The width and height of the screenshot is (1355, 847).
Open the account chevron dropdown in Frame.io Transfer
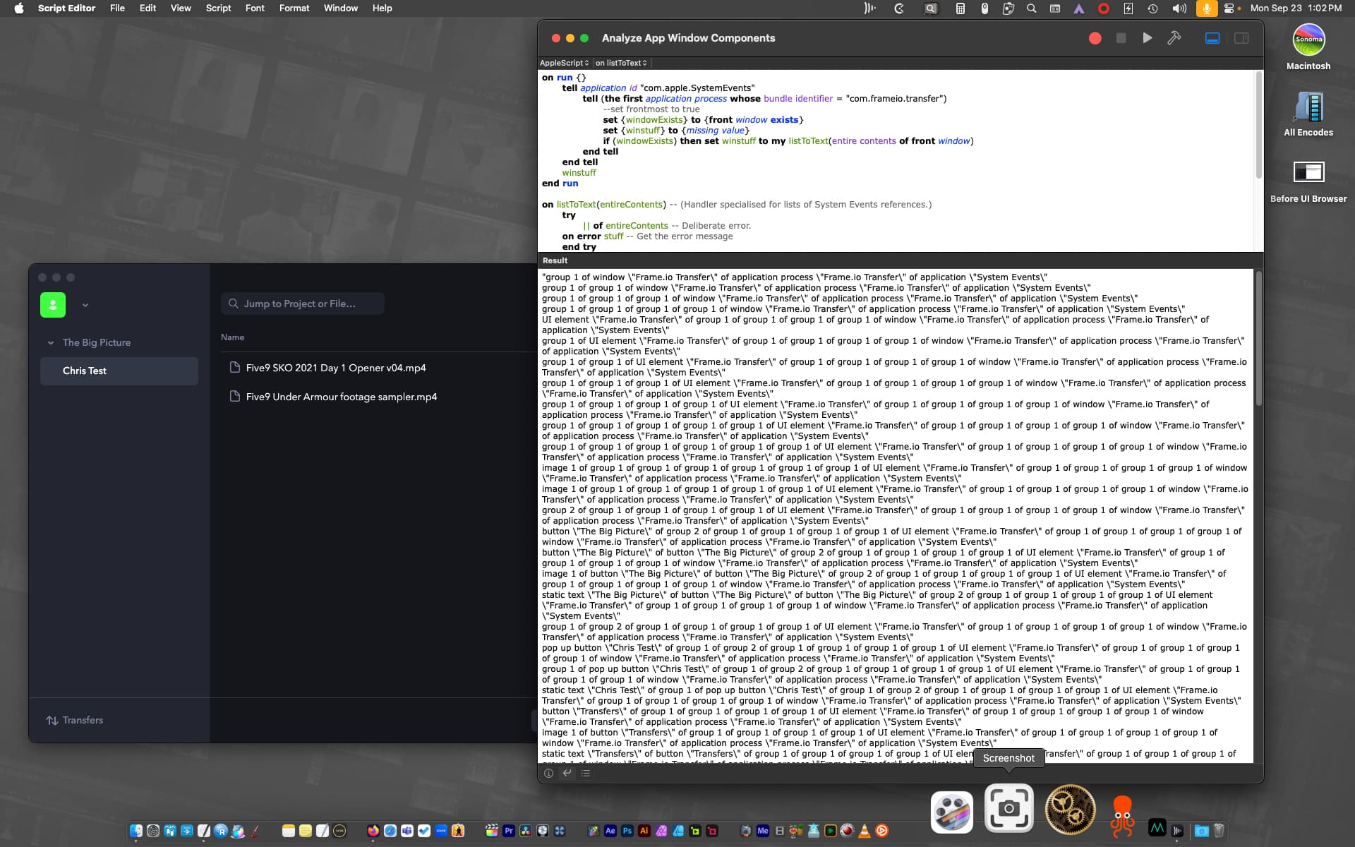coord(85,306)
